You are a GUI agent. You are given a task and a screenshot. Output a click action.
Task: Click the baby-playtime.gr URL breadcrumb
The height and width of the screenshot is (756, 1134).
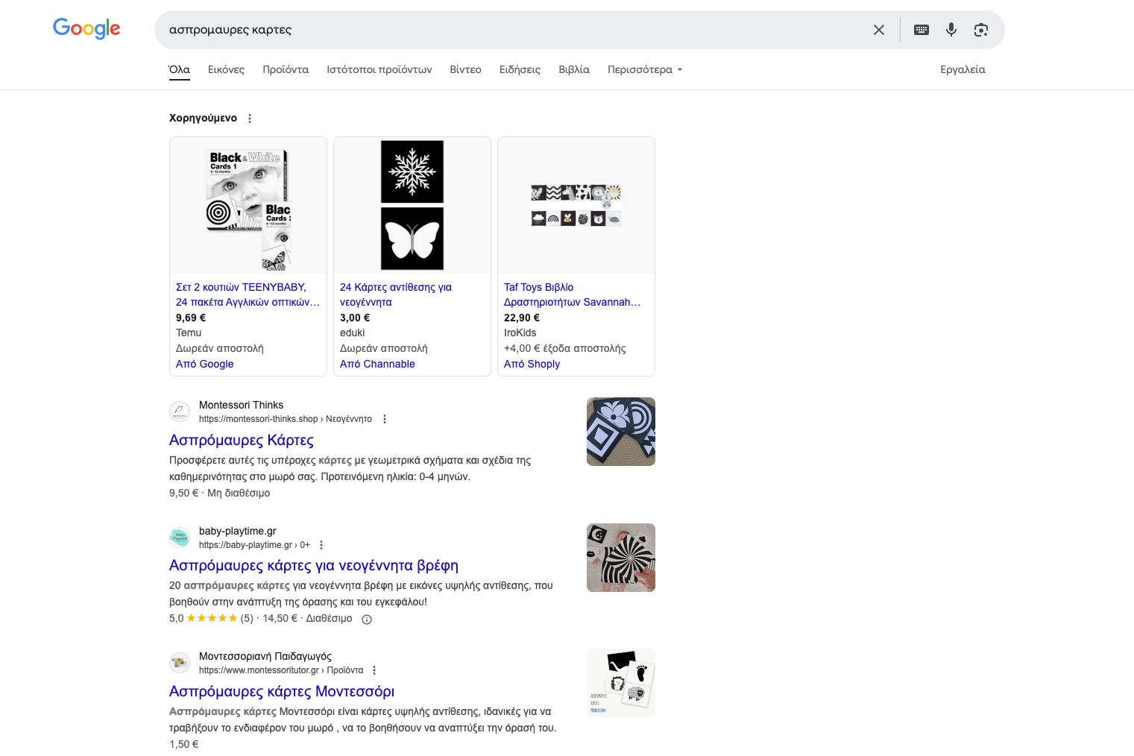pyautogui.click(x=254, y=545)
